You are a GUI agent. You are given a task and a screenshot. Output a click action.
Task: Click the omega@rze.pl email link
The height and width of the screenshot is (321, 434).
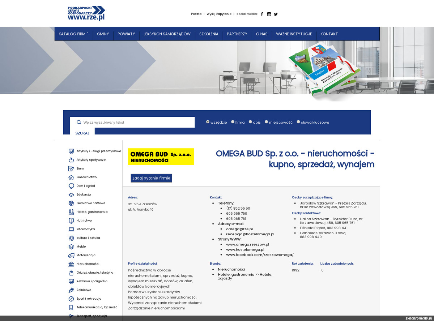239,229
